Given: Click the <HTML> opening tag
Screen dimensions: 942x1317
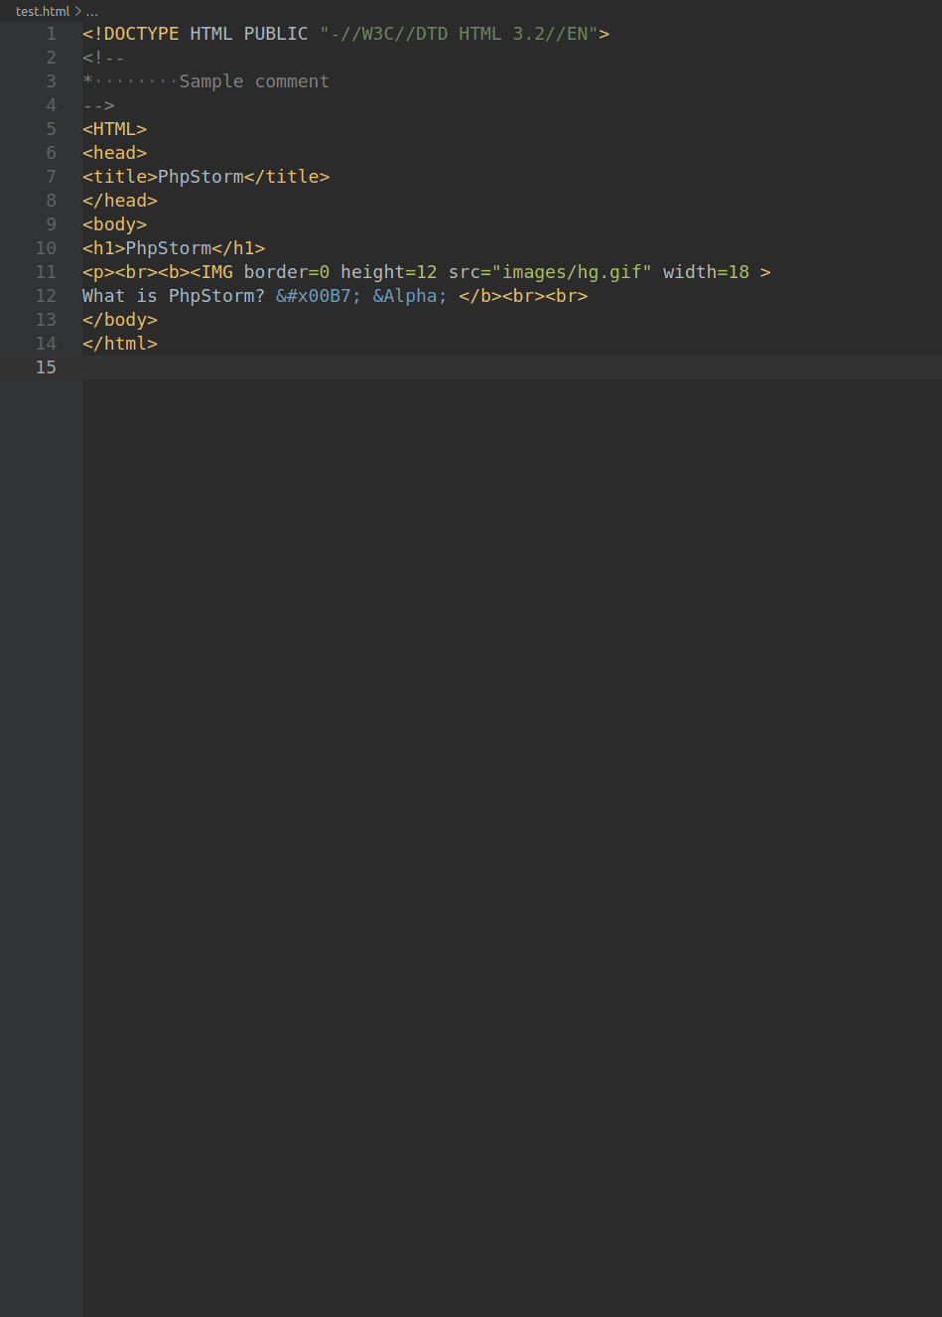Looking at the screenshot, I should coord(115,129).
